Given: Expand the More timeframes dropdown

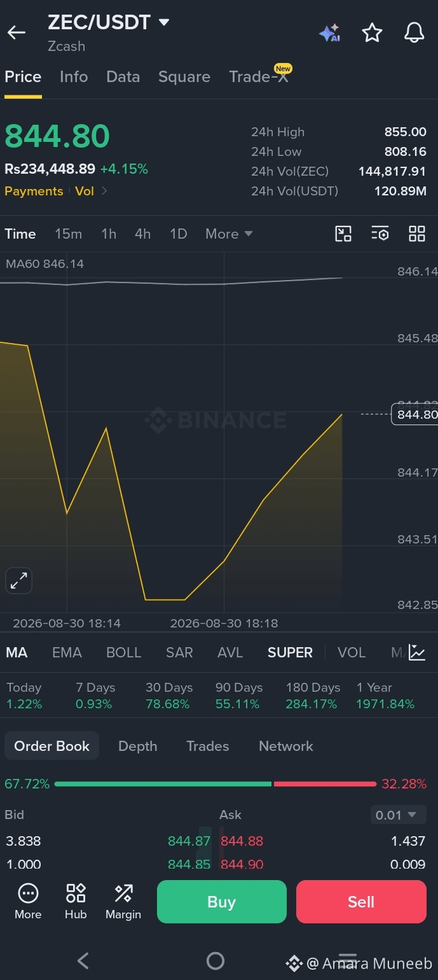Looking at the screenshot, I should point(229,234).
